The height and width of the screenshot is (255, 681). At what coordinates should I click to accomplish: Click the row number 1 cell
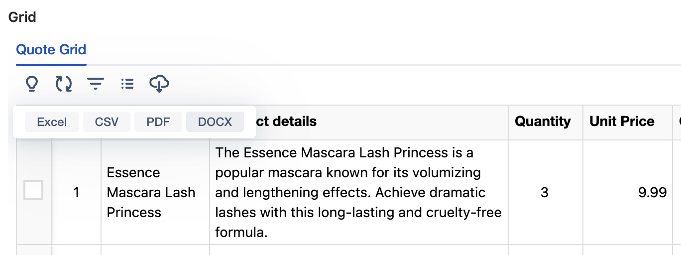[76, 192]
